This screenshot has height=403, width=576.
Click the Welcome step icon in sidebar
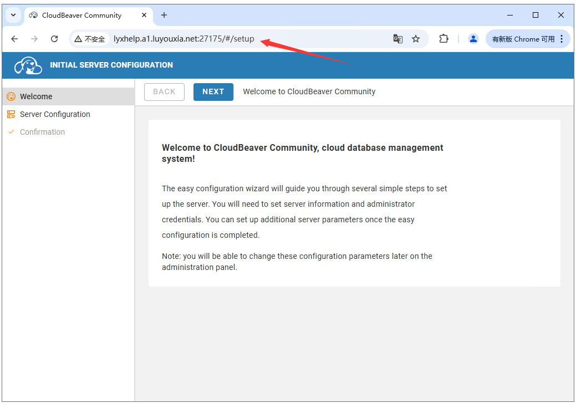pos(11,96)
